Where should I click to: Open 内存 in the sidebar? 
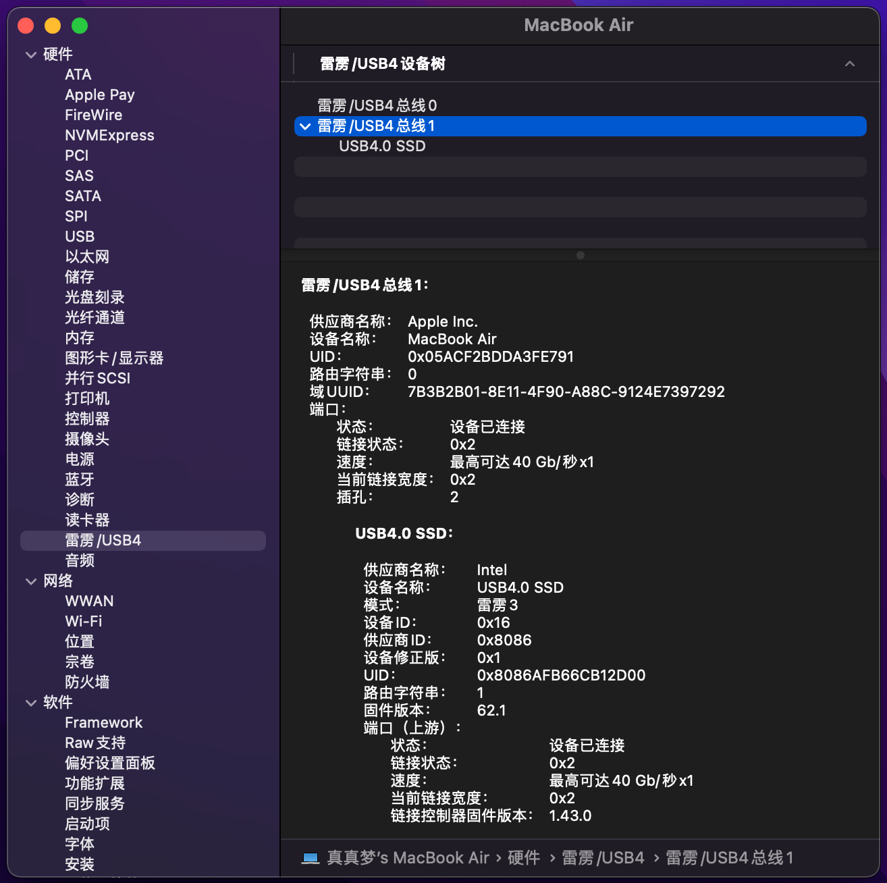(x=80, y=338)
